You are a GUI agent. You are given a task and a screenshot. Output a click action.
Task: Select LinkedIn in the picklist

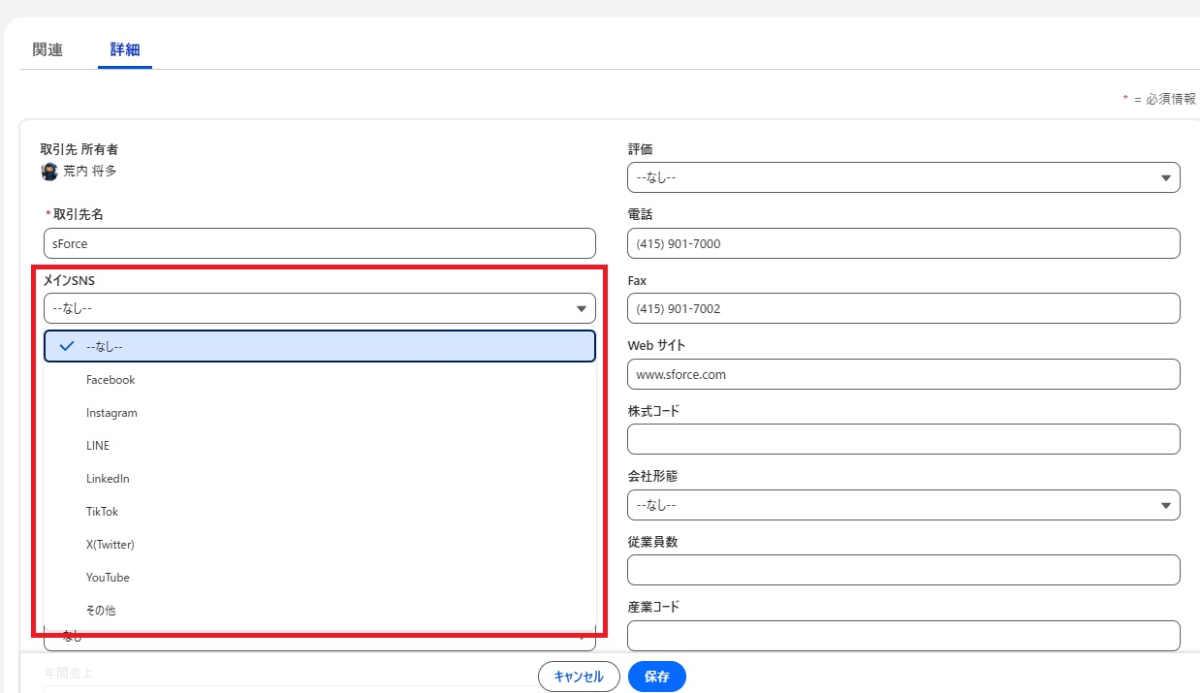pyautogui.click(x=108, y=479)
